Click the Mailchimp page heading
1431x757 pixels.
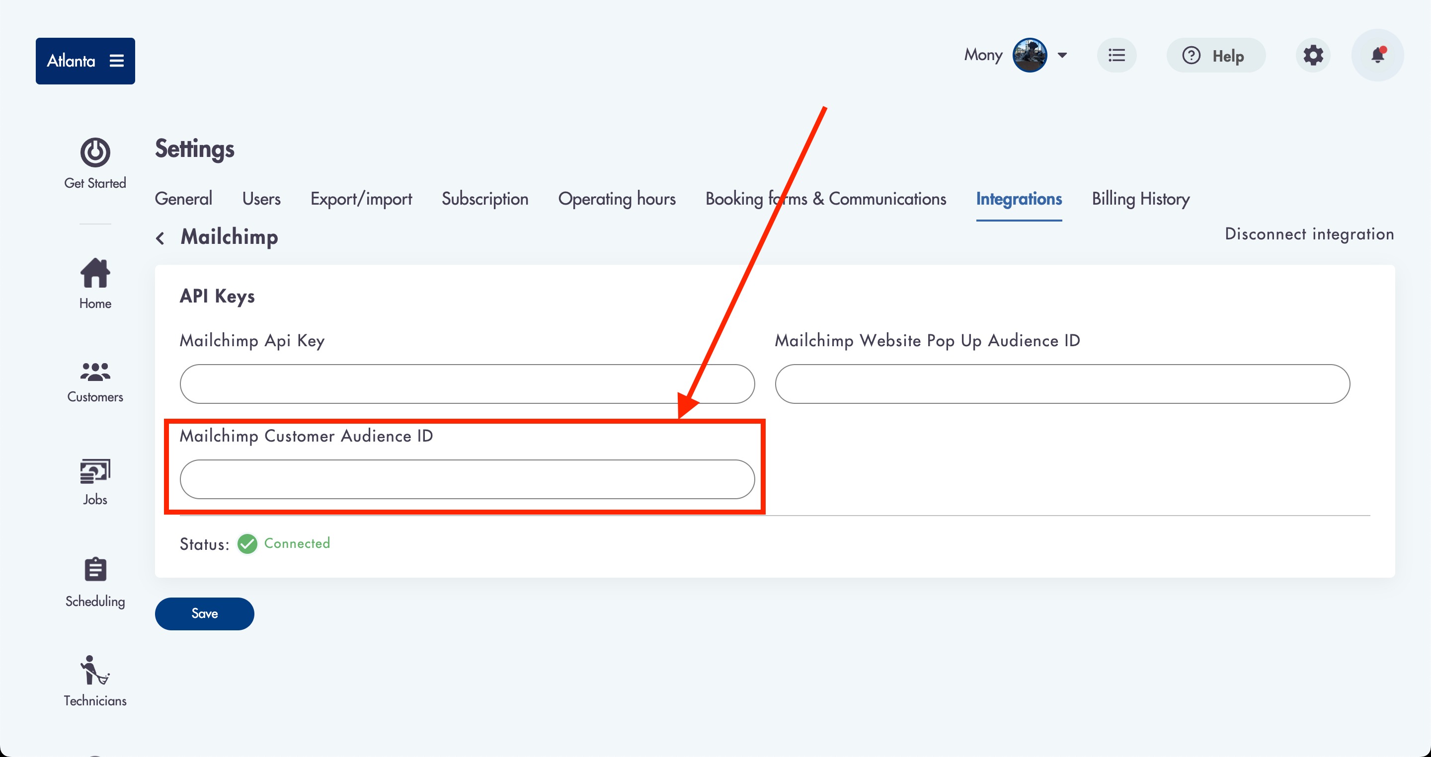230,236
